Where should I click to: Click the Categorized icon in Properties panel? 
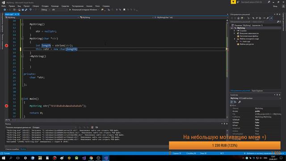click(231, 102)
